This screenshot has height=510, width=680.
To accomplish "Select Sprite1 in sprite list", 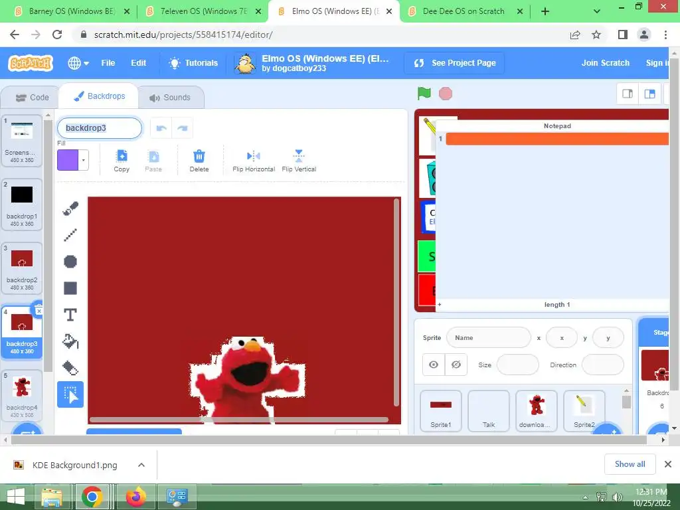I will [x=441, y=410].
